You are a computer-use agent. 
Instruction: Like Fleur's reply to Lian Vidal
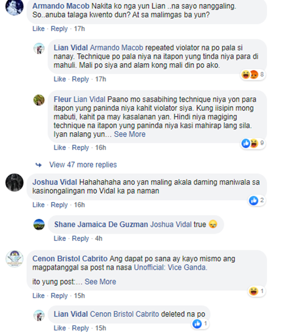[x=59, y=148]
